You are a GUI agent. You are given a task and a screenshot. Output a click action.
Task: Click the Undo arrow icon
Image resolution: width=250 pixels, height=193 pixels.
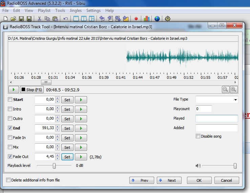point(65,19)
